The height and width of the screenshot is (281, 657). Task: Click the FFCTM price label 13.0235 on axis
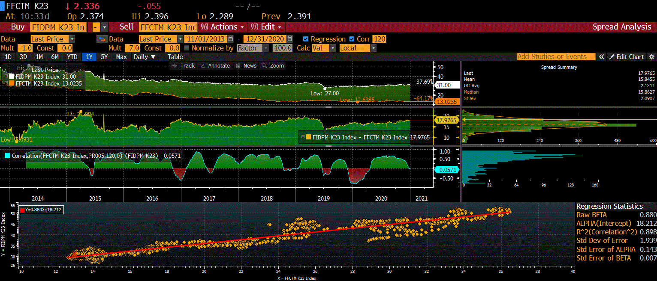click(x=447, y=102)
